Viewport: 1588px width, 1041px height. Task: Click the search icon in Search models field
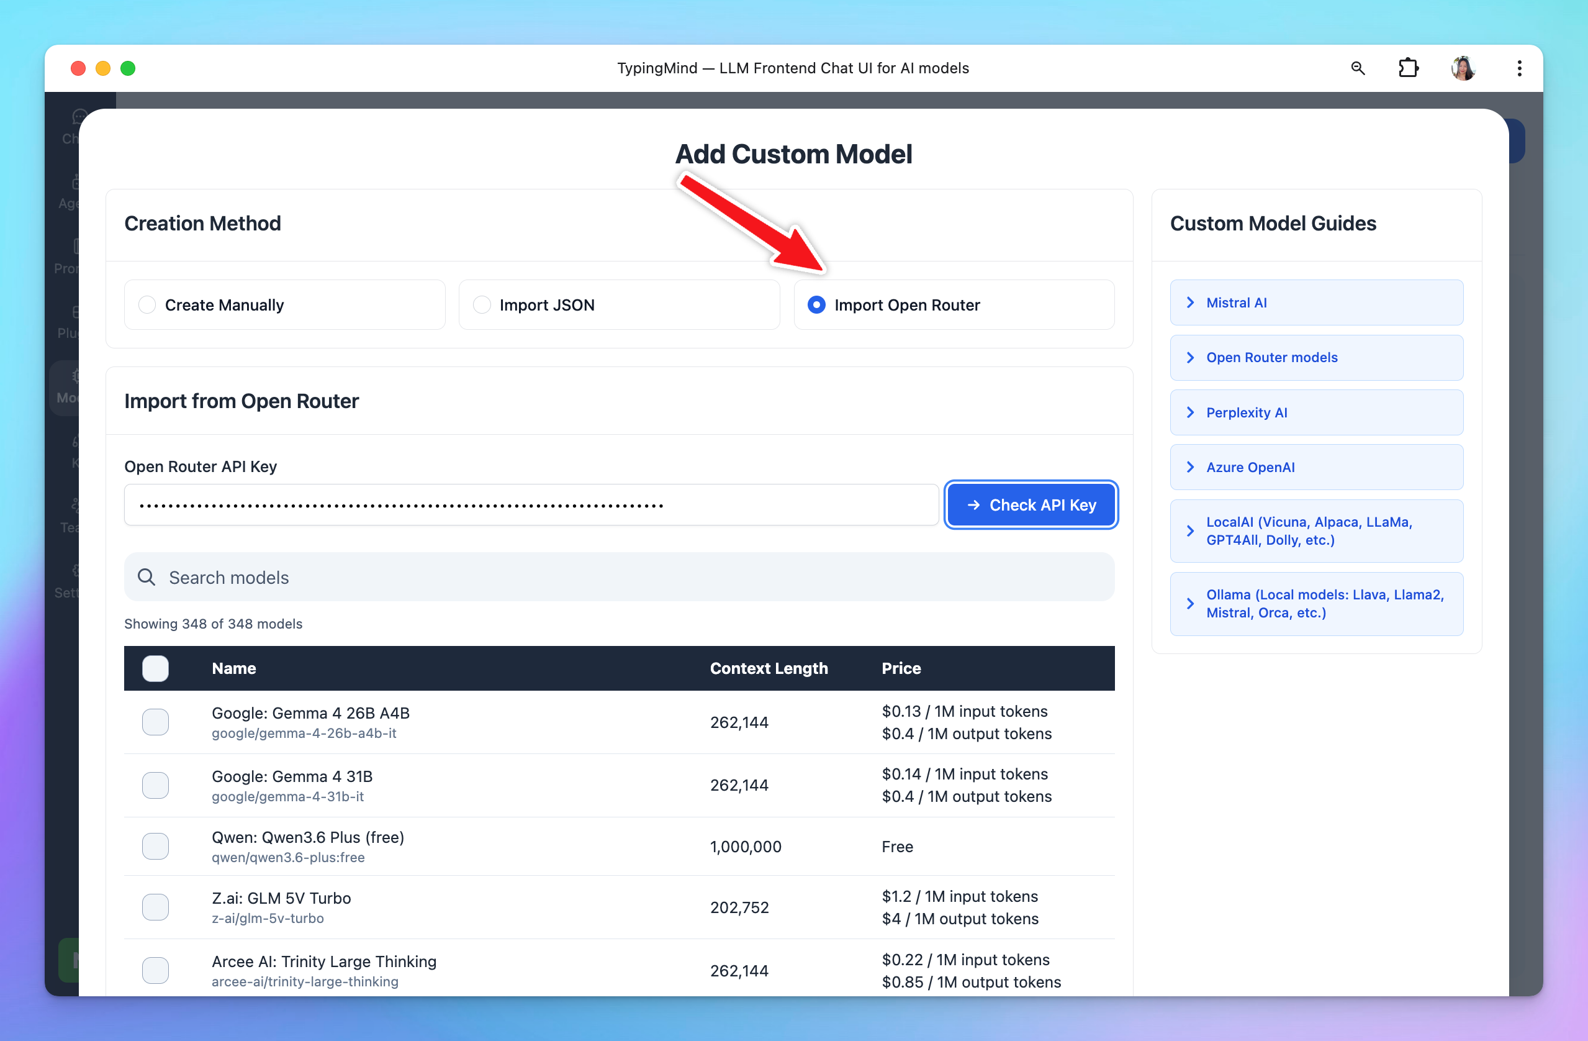click(x=146, y=577)
